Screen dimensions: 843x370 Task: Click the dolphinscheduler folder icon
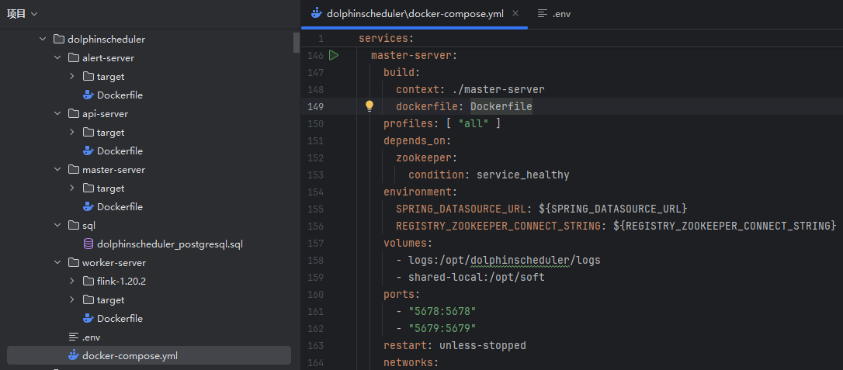[59, 40]
